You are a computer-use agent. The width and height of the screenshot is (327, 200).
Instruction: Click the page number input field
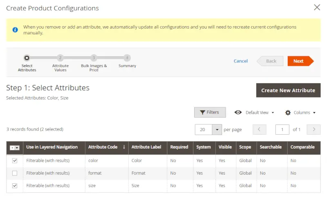pos(282,129)
